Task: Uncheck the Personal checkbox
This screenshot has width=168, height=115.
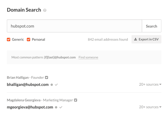Action: [28, 39]
